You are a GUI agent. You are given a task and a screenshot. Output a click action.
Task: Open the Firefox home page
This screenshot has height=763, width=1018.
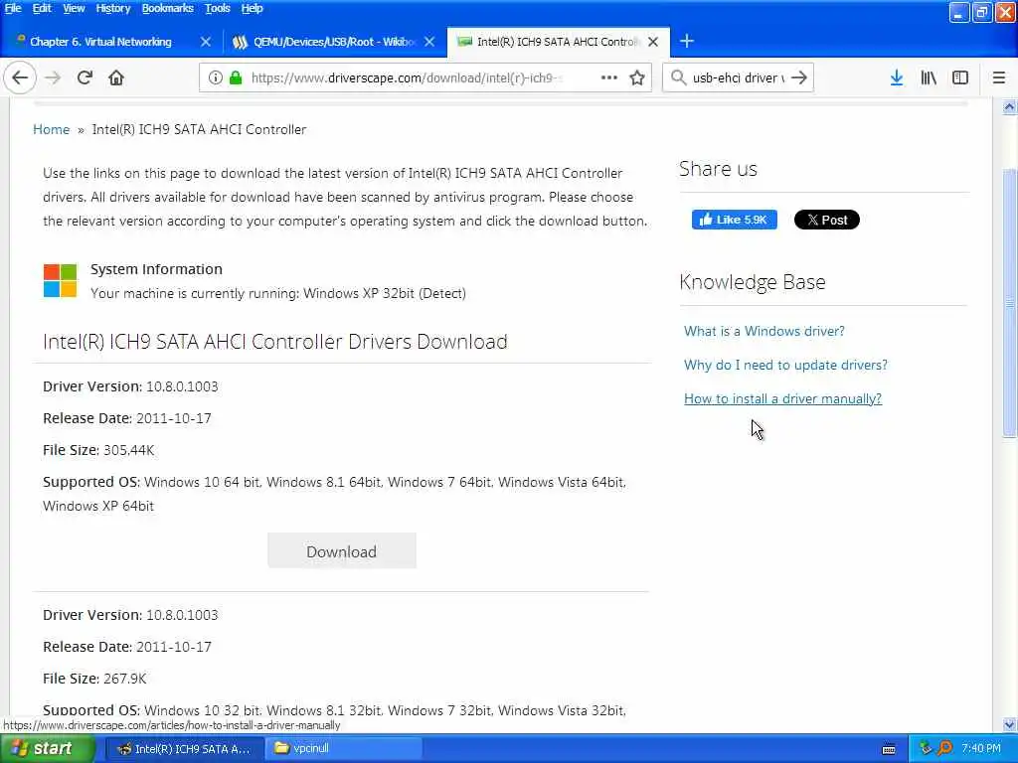click(x=116, y=77)
